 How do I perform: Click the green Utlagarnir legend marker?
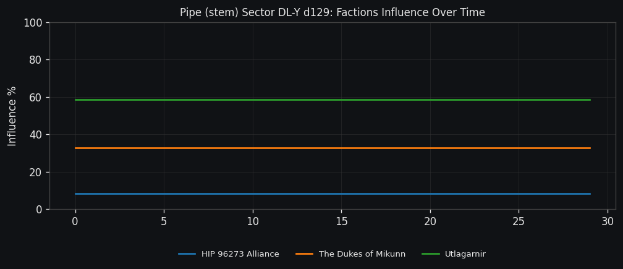(x=430, y=254)
